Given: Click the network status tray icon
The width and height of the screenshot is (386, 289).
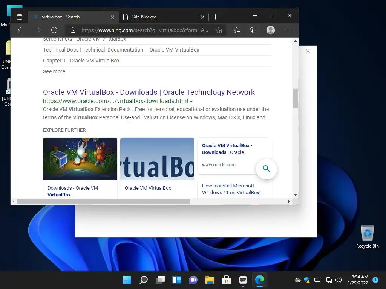Looking at the screenshot, I should coord(329,280).
